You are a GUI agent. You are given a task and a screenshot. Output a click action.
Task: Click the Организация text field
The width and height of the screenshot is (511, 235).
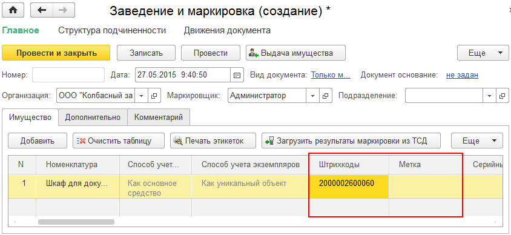(96, 96)
